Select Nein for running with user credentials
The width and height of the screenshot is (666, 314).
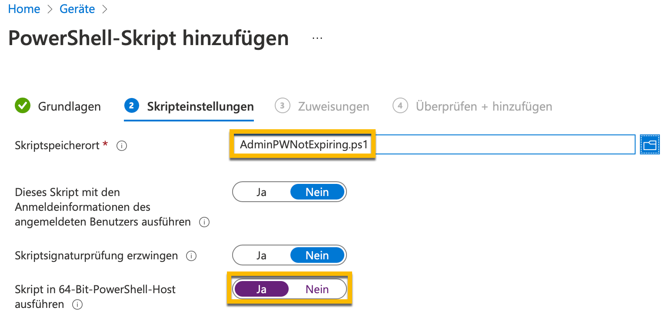point(317,192)
